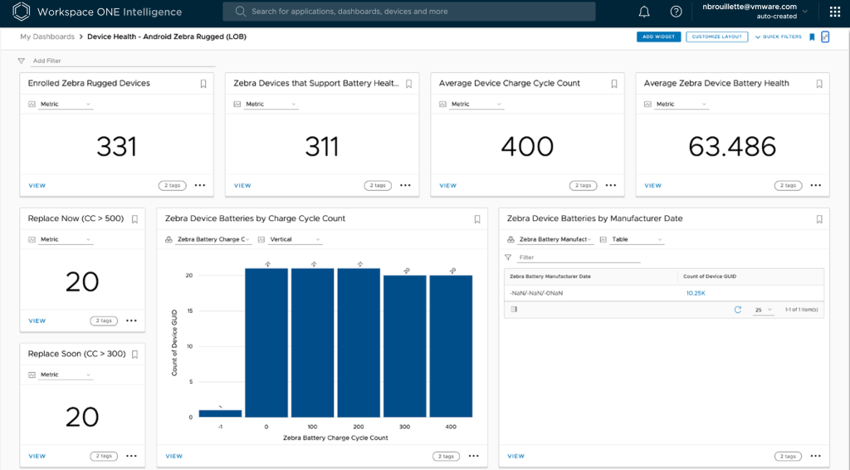The height and width of the screenshot is (470, 850).
Task: Go to My Dashboards breadcrumb
Action: coord(47,37)
